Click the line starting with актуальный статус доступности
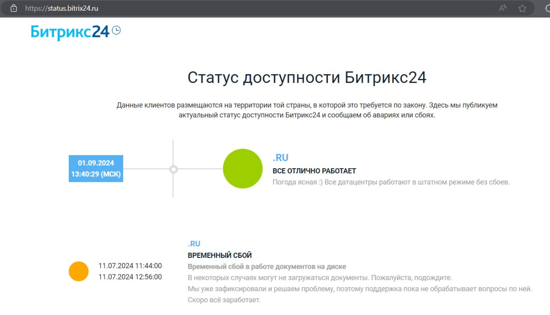Screen dimensions: 550x315 point(307,115)
